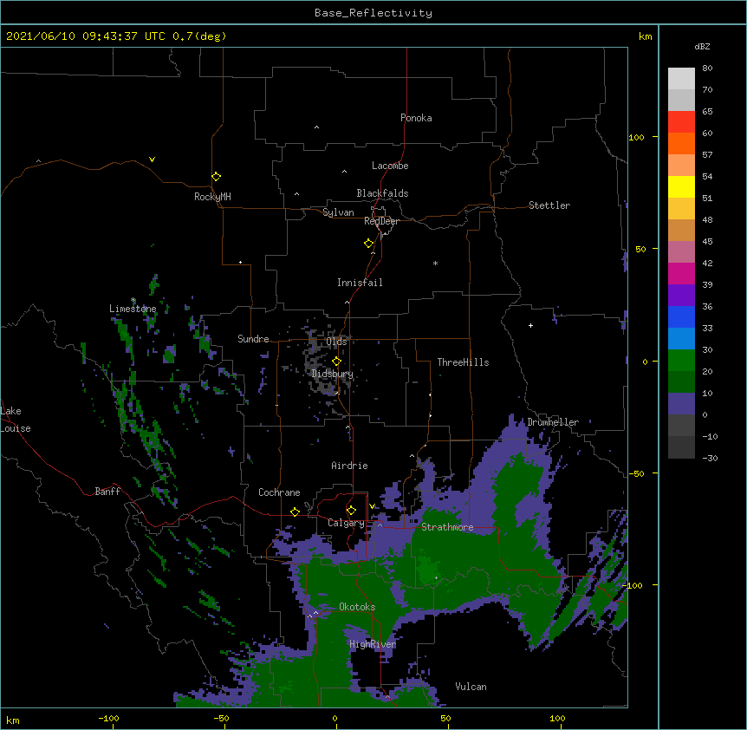Click the yellow v marker in northwest area
Screen dimensions: 747x730
coord(152,160)
